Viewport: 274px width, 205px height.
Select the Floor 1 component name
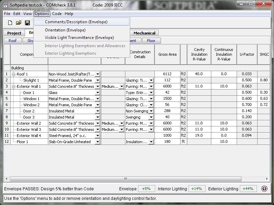(22, 142)
